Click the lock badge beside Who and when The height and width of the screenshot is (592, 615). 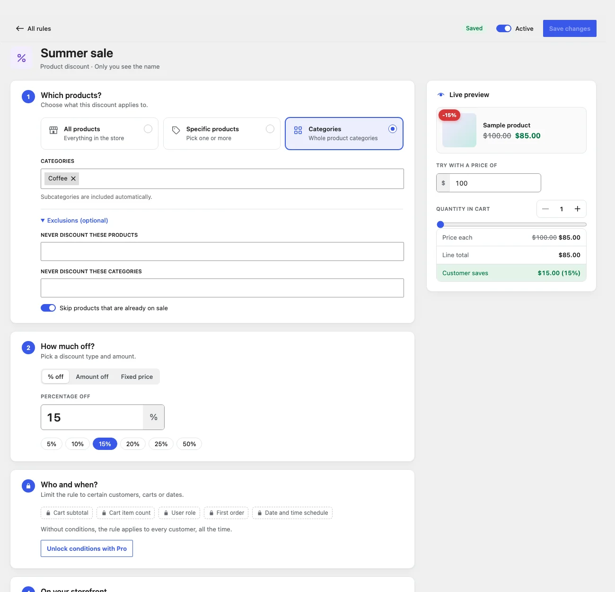[28, 486]
